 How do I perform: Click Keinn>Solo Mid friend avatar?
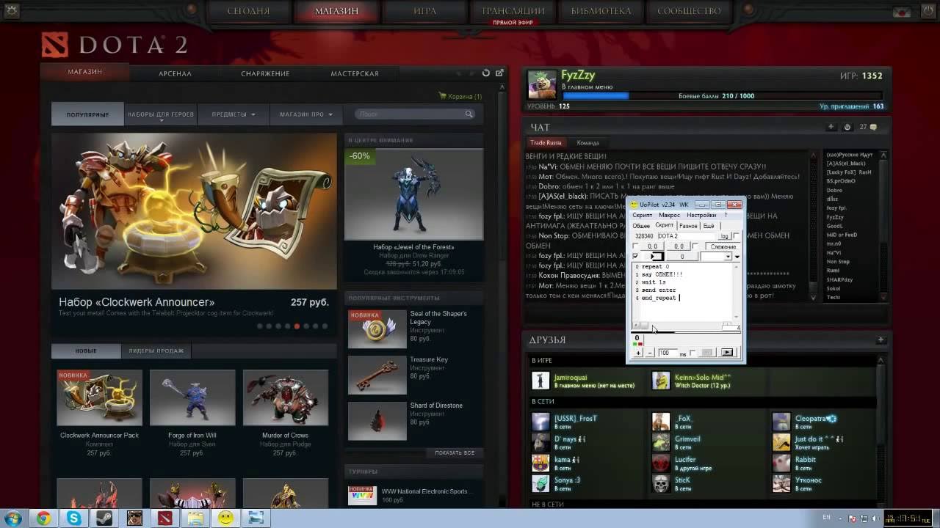661,381
